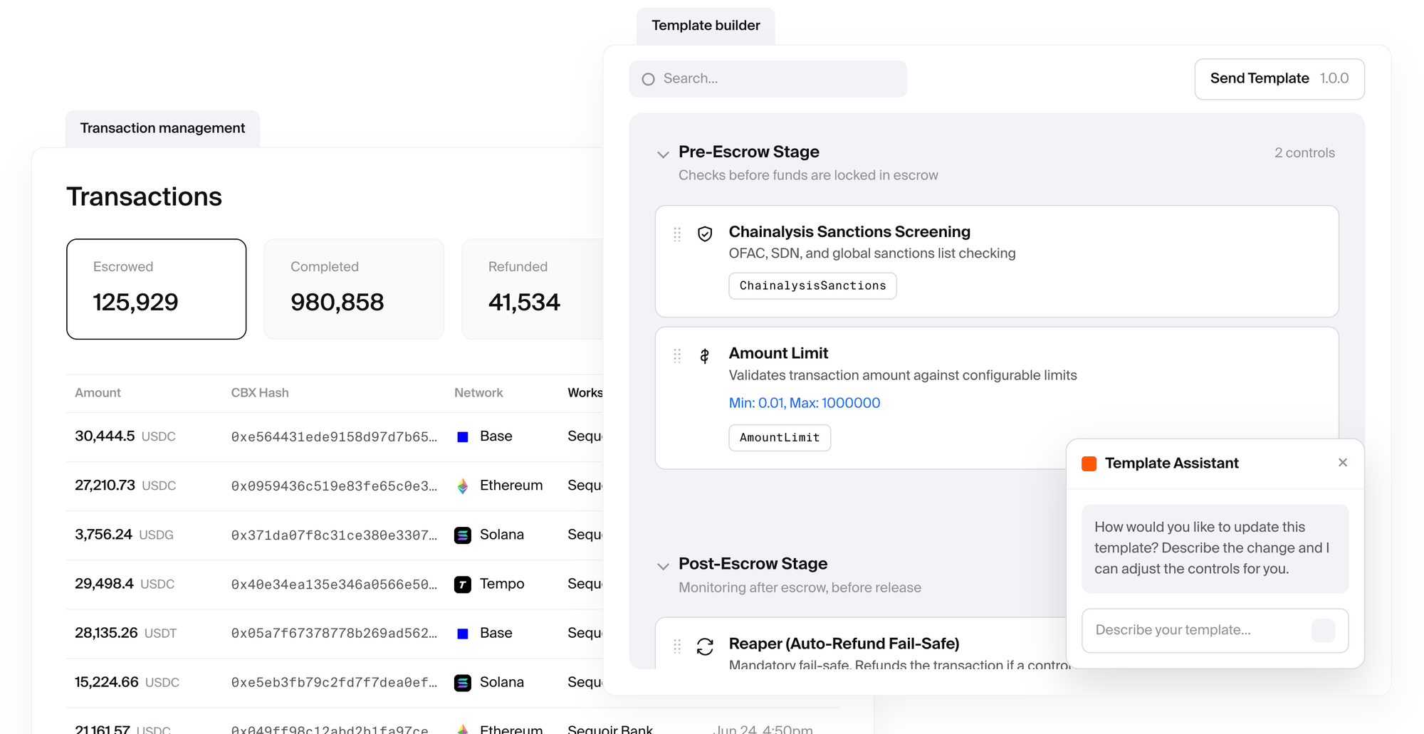Click hash 0x40e34ea135e346a0566e50...
The image size is (1424, 734).
coord(334,584)
